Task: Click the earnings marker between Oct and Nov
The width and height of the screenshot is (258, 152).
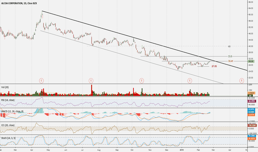Action: 141,81
